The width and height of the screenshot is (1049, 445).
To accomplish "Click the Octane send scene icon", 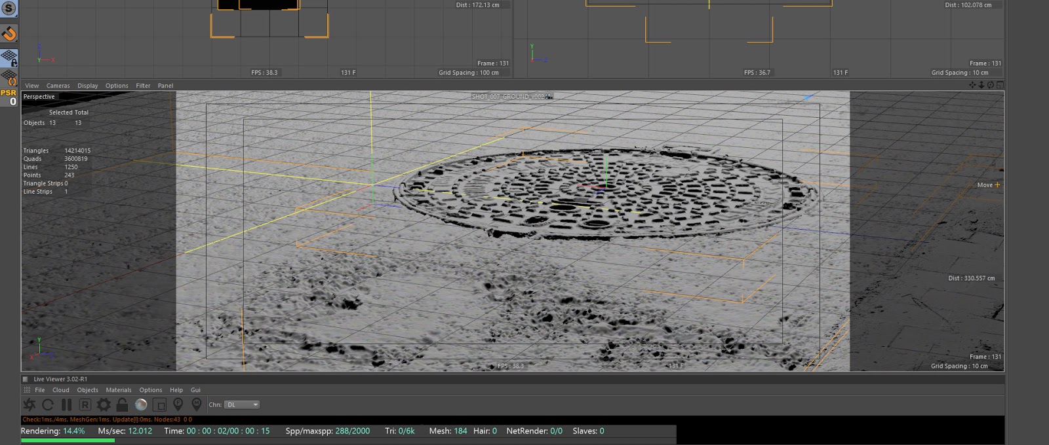I will [x=30, y=405].
